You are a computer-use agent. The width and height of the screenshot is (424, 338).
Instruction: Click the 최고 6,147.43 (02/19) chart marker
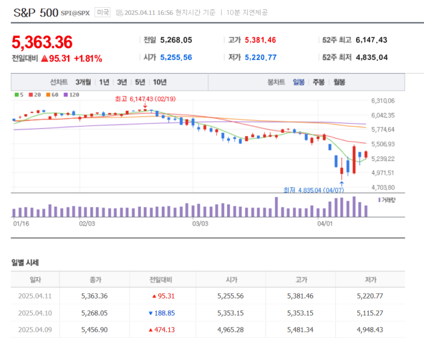pyautogui.click(x=145, y=99)
